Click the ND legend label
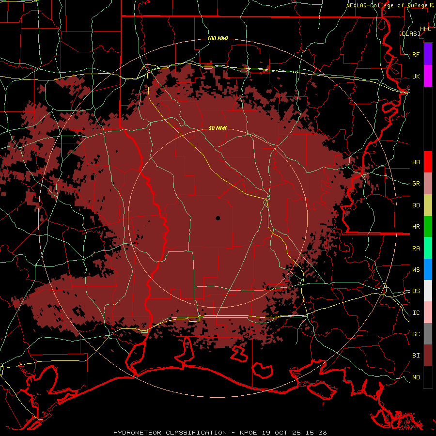The image size is (436, 436). click(x=416, y=377)
